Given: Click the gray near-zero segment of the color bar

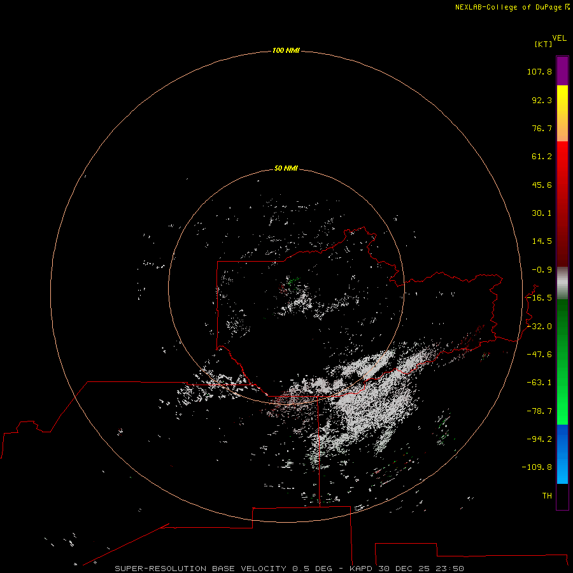Looking at the screenshot, I should pos(562,283).
